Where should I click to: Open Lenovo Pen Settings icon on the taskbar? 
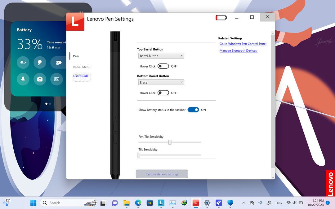point(196,203)
